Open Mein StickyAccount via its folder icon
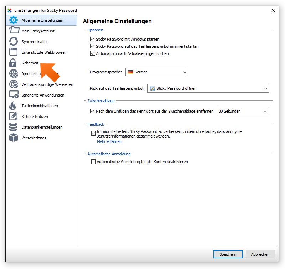 [x=14, y=30]
